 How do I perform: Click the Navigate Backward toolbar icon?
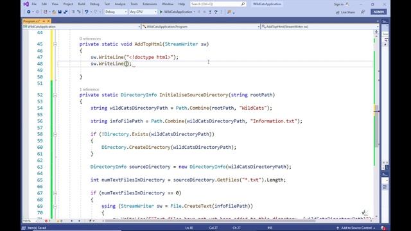click(x=28, y=12)
